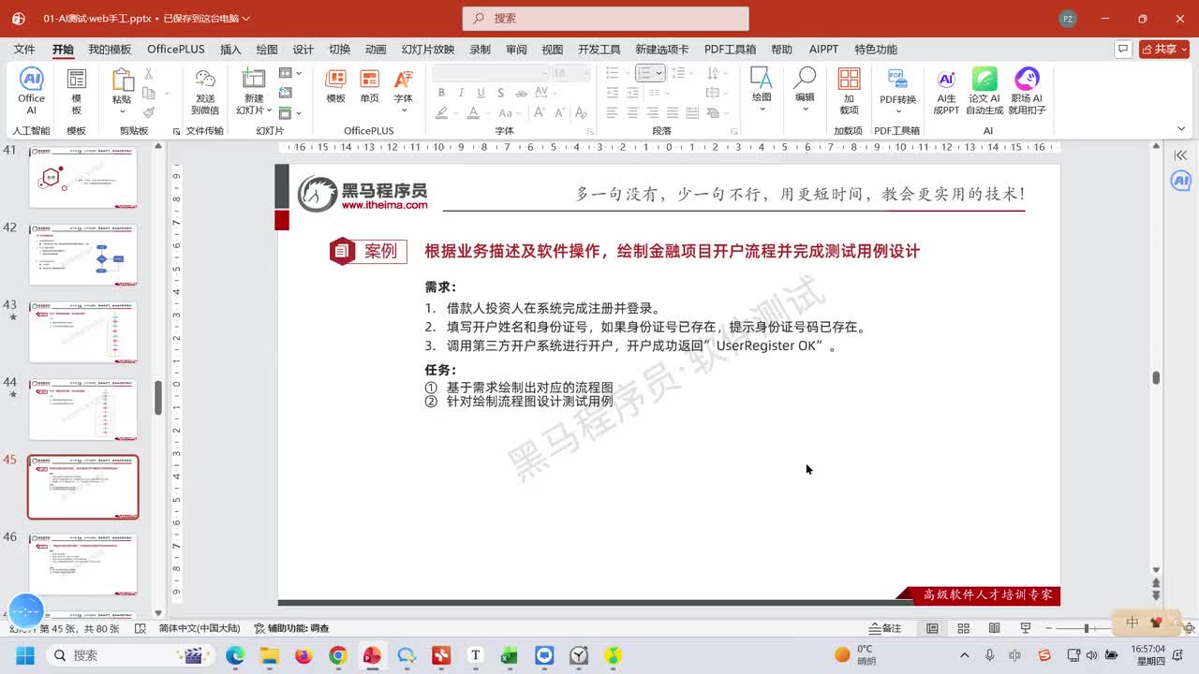
Task: Toggle left text alignment
Action: click(x=612, y=112)
